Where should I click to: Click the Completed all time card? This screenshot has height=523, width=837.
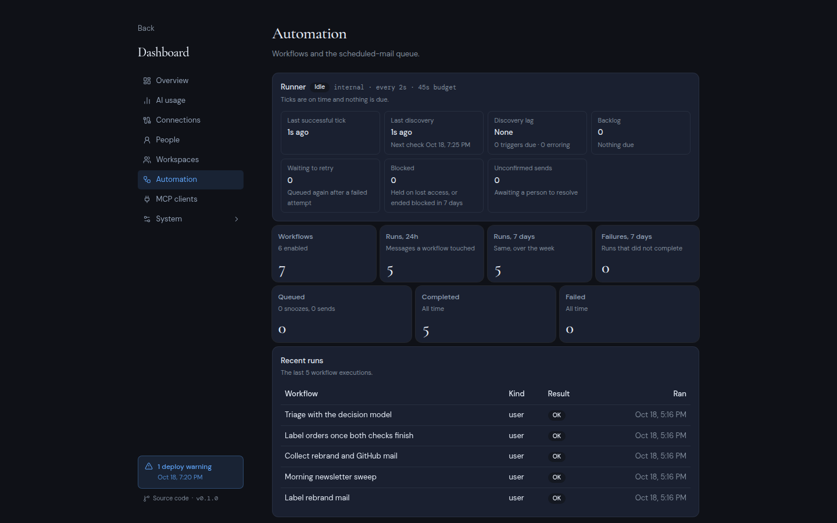[486, 314]
